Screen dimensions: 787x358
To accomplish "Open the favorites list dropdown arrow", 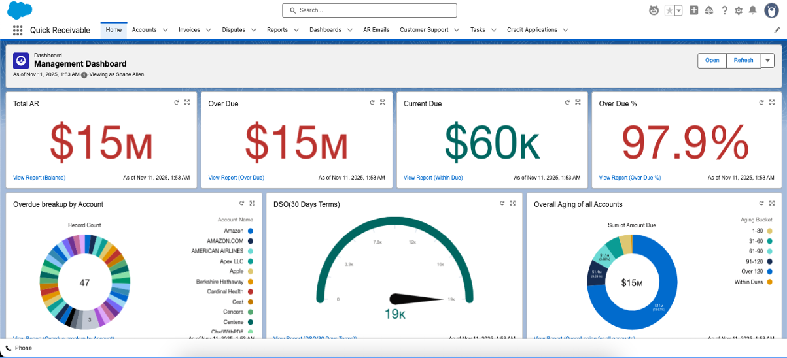I will [x=678, y=10].
